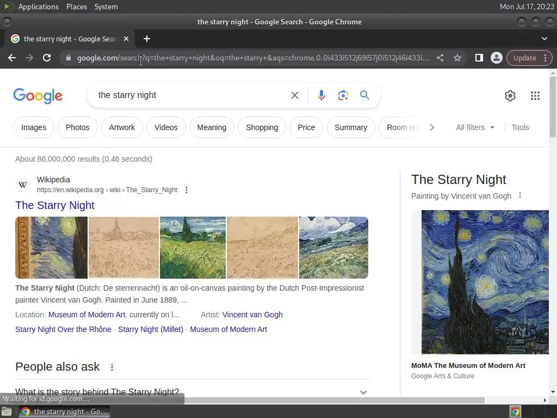The height and width of the screenshot is (418, 557).
Task: Open Chrome three-dot menu
Action: [x=545, y=58]
